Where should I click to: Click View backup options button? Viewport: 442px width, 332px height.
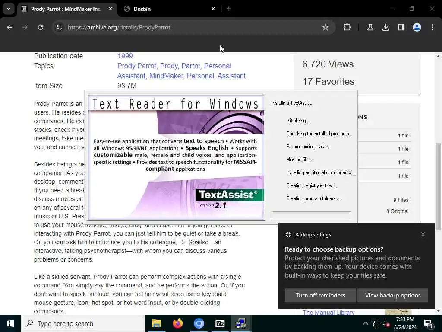[393, 295]
